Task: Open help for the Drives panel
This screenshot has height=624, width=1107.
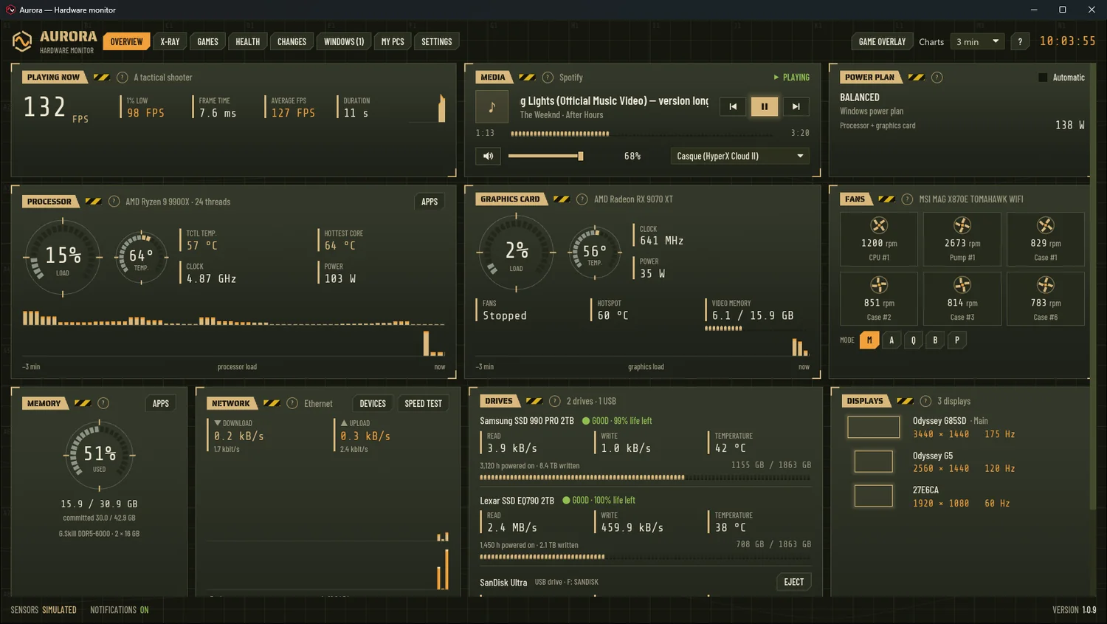Action: click(554, 401)
